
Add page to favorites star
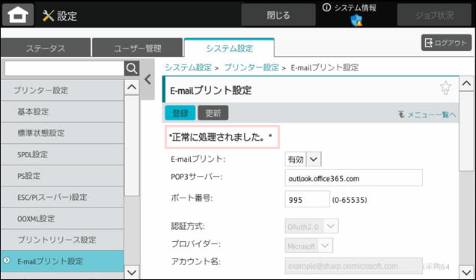pos(445,88)
